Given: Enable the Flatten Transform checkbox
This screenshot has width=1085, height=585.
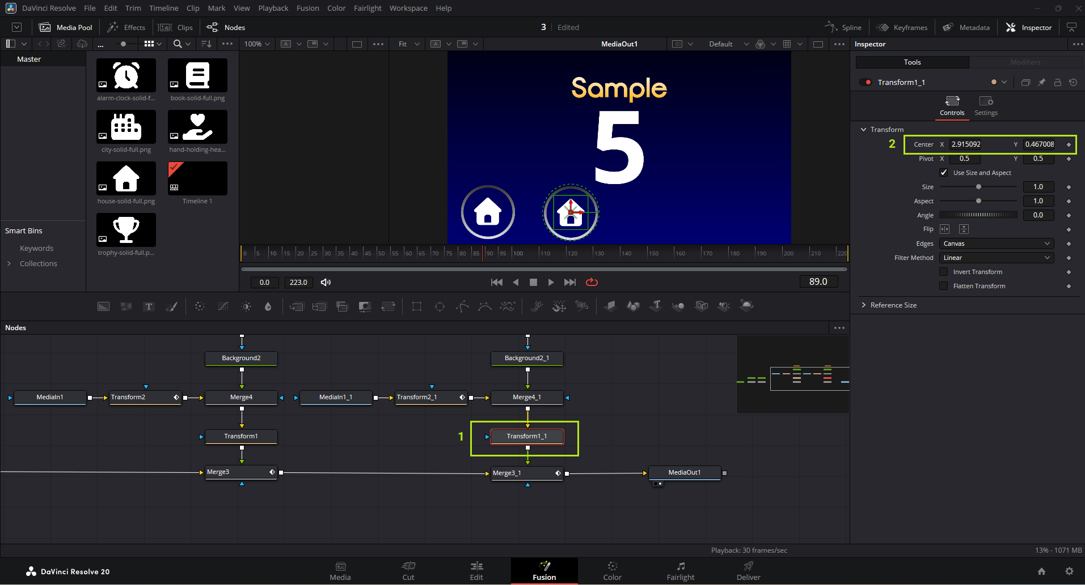Looking at the screenshot, I should tap(944, 286).
